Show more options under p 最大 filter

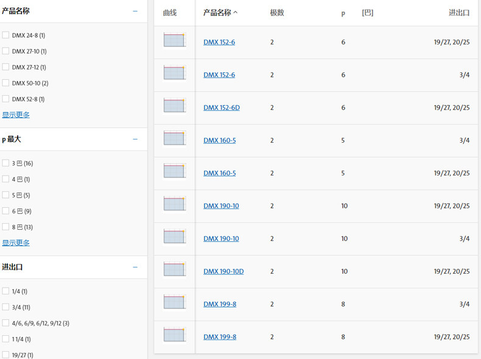point(16,243)
